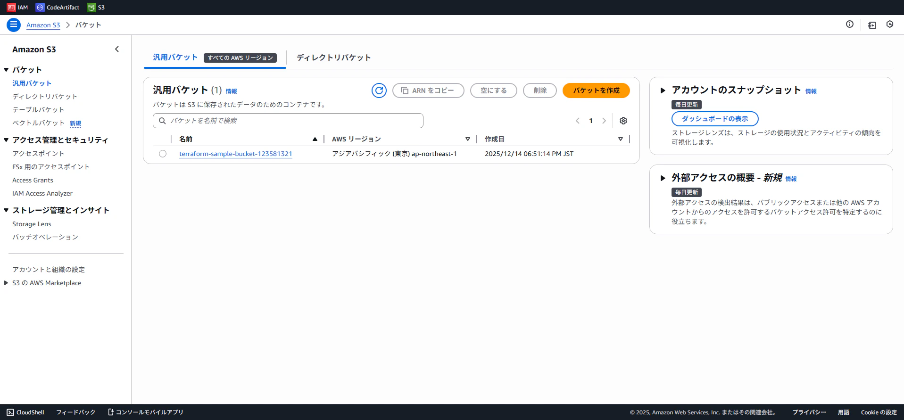Open the info panel icon

[850, 25]
